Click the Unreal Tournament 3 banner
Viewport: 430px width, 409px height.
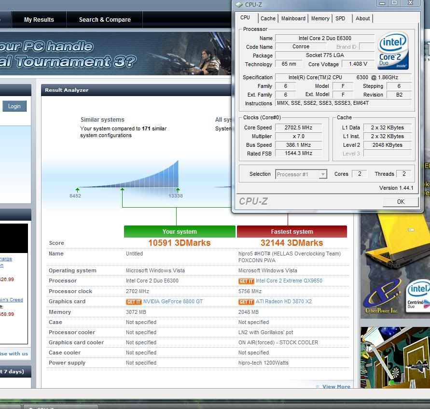point(116,54)
